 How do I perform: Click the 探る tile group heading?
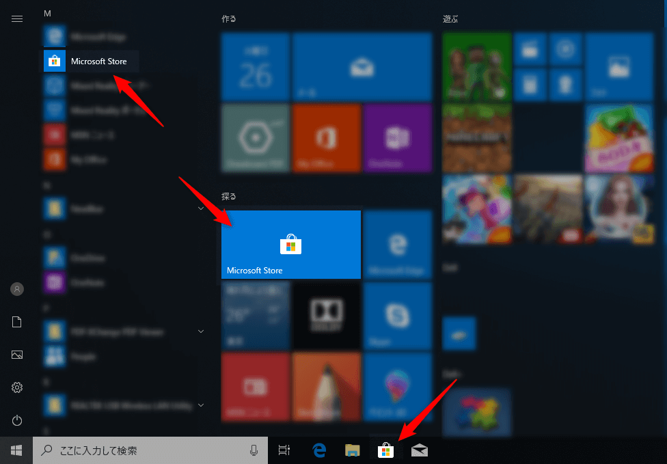229,197
